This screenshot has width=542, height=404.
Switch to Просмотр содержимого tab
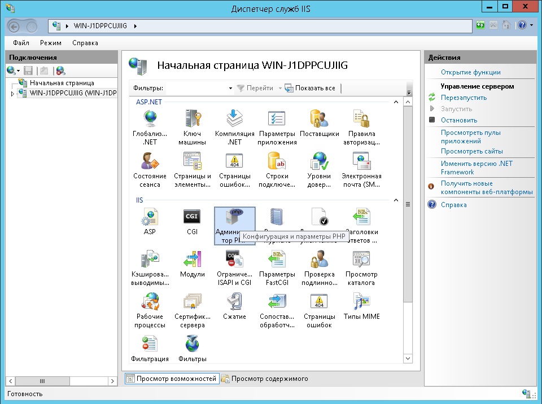[264, 379]
